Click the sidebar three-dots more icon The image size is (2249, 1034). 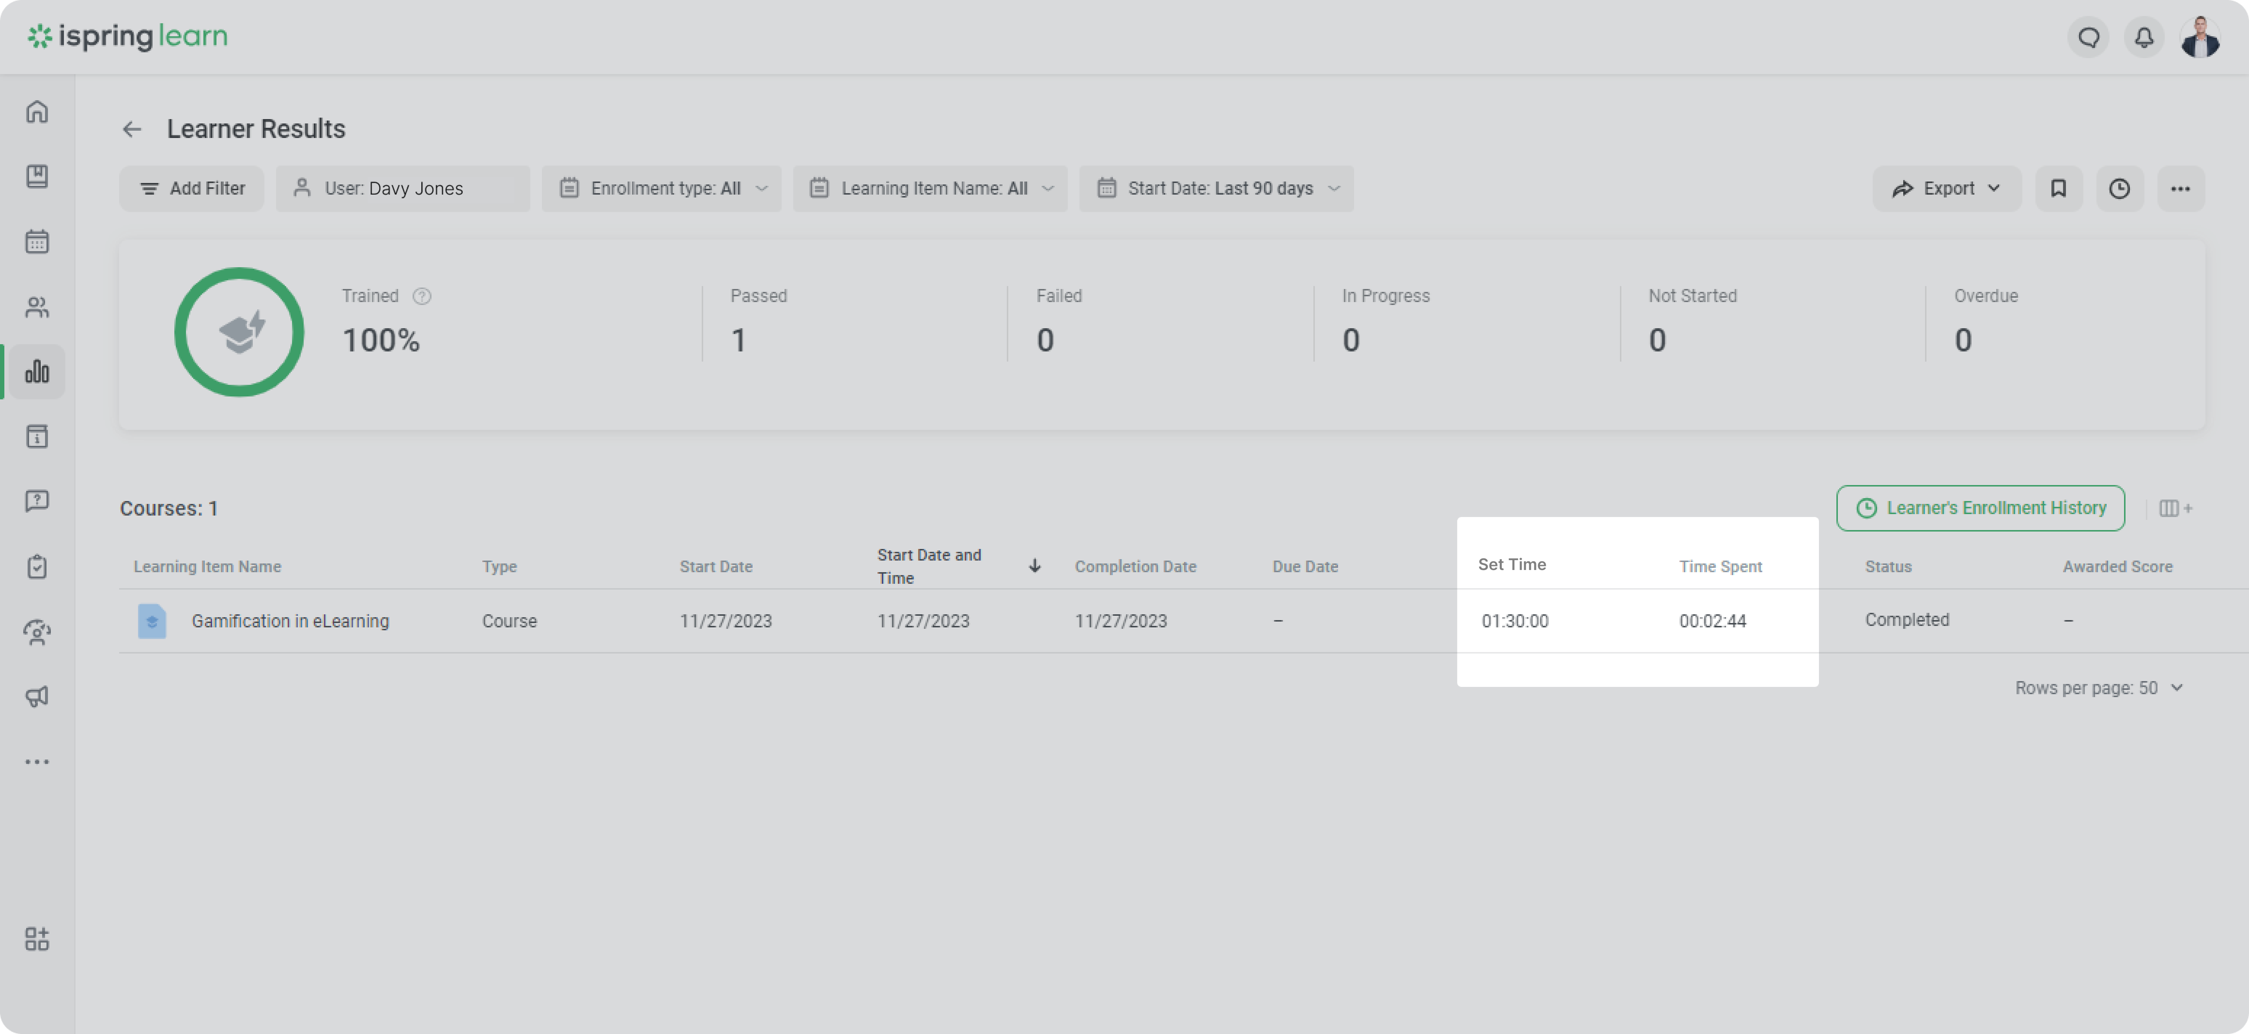[37, 762]
